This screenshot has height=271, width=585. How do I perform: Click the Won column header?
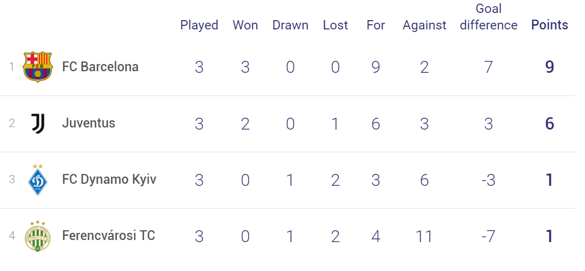(x=245, y=25)
